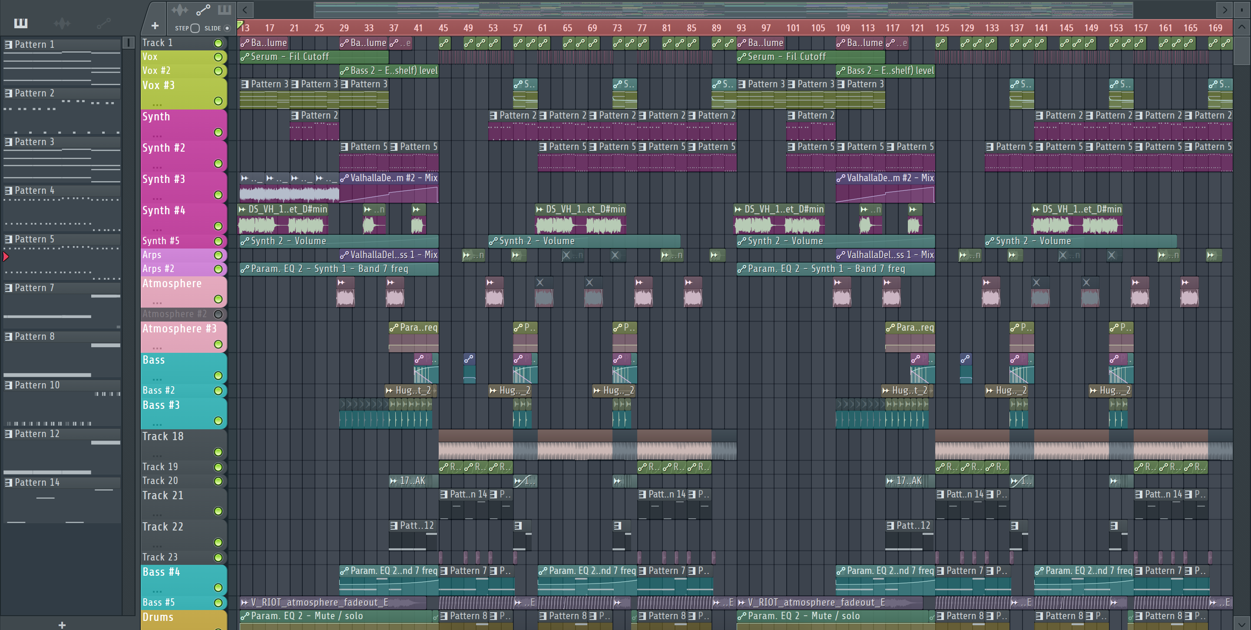The image size is (1251, 630).
Task: Mute the Bass #5 track
Action: (x=218, y=603)
